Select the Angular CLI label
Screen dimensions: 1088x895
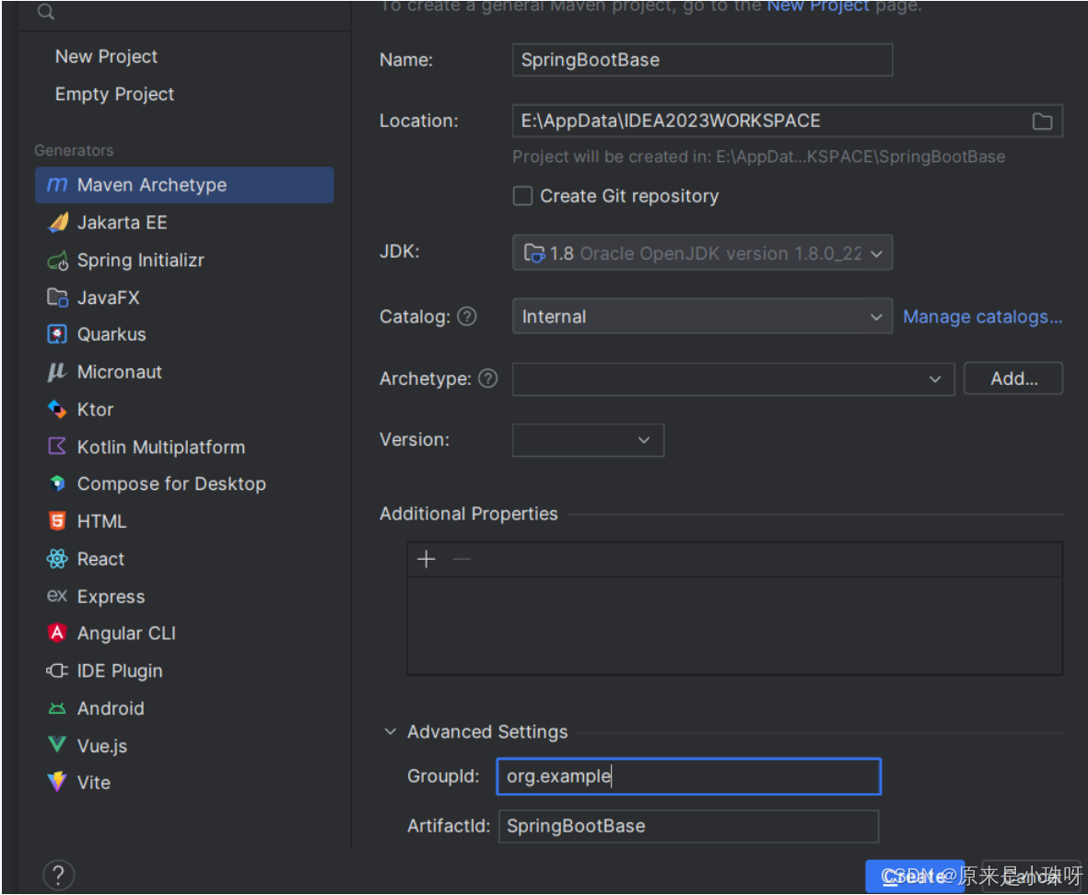[126, 633]
